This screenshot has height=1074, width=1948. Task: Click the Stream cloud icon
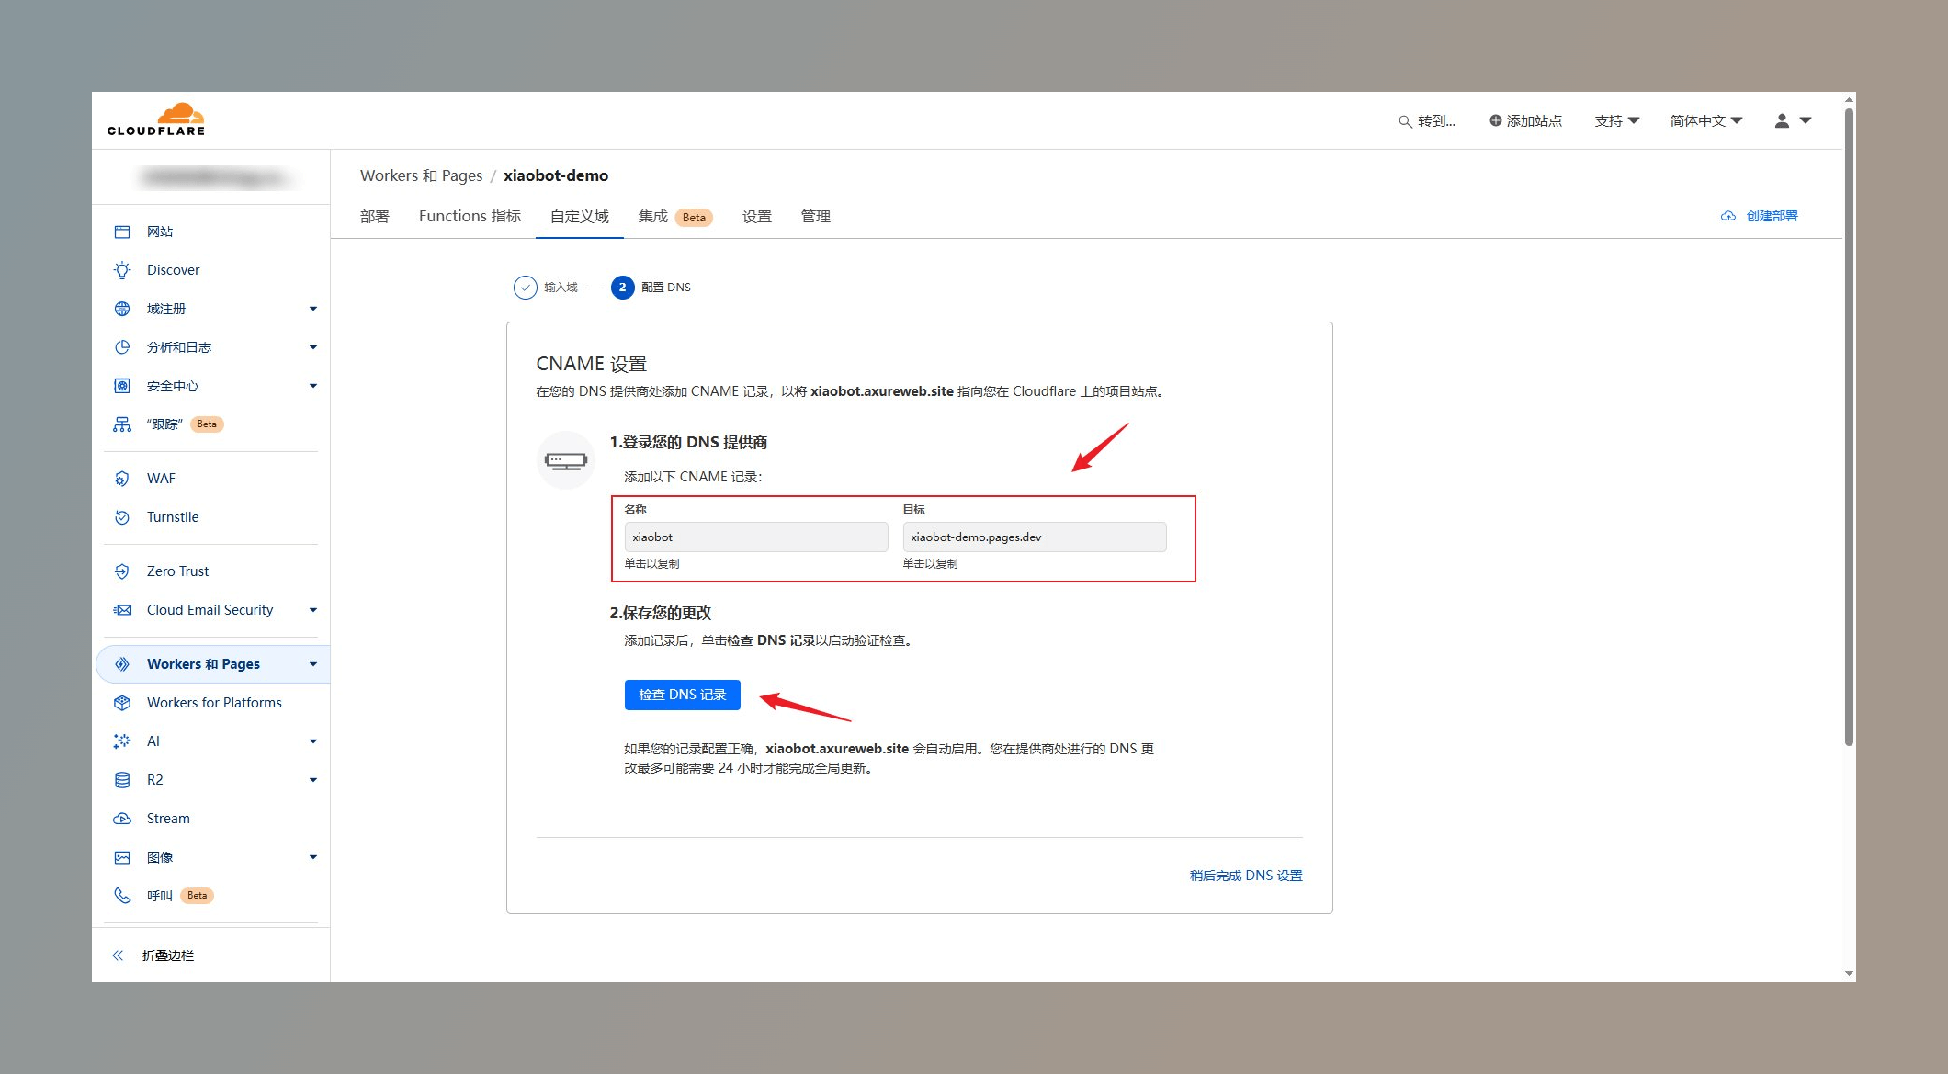tap(122, 819)
